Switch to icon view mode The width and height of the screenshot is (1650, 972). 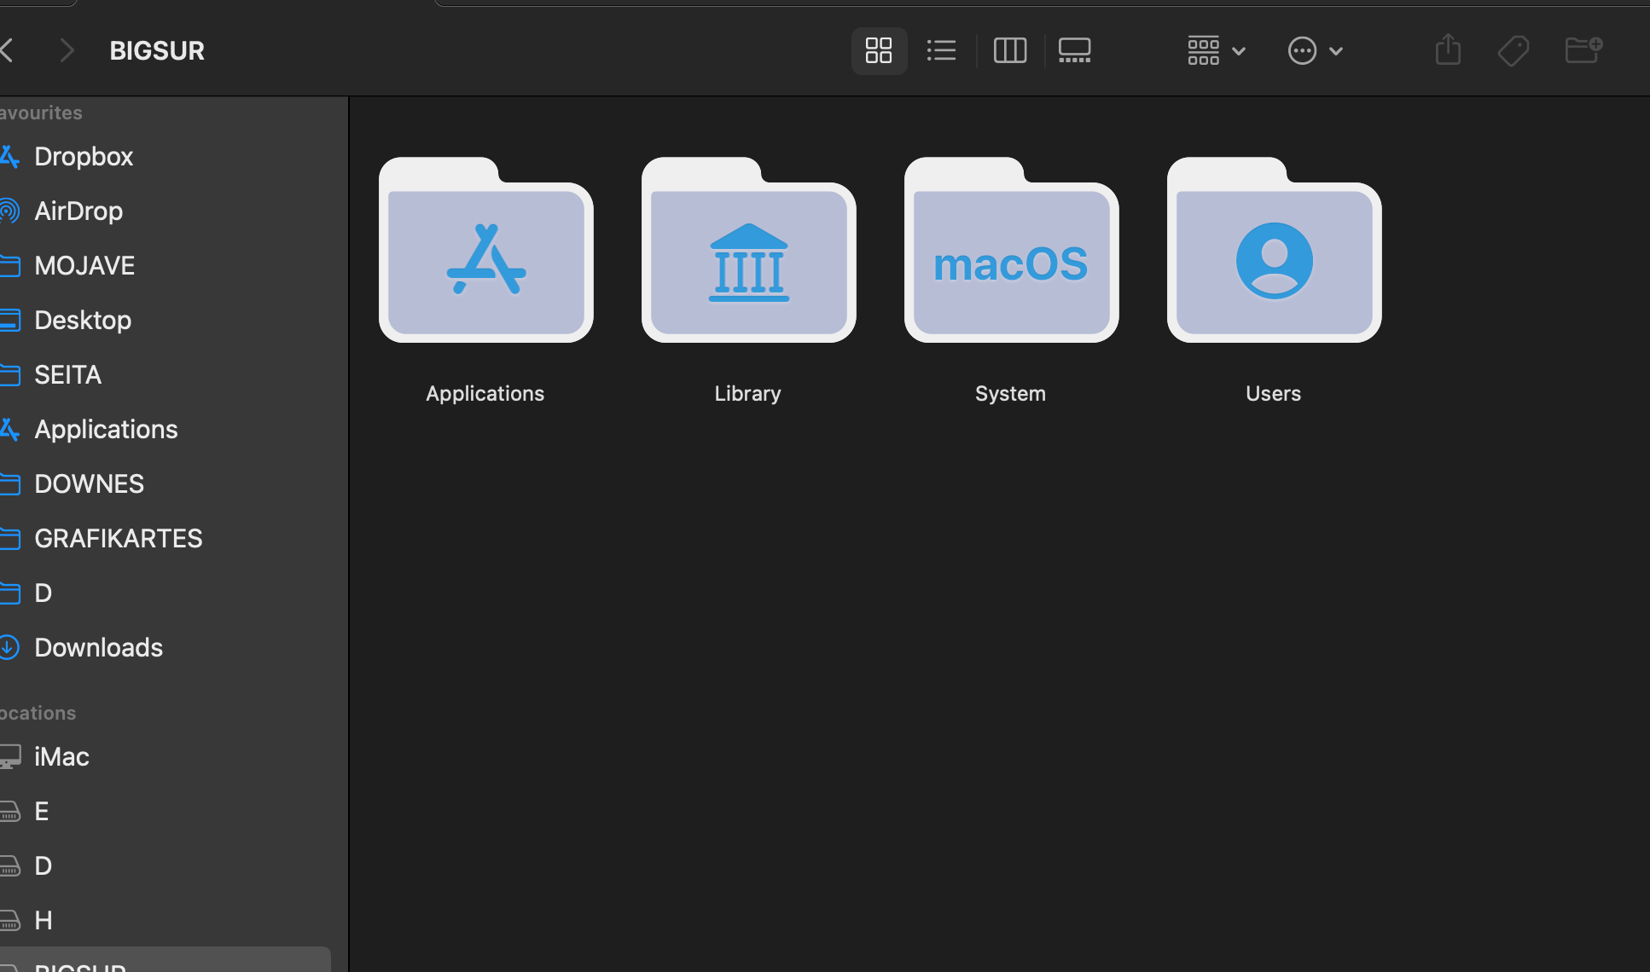pyautogui.click(x=878, y=50)
